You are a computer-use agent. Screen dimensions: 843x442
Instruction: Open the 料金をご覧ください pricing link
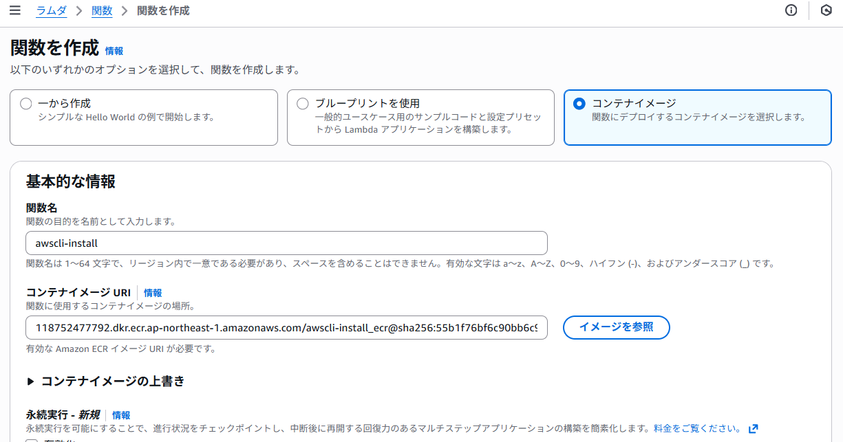point(697,429)
